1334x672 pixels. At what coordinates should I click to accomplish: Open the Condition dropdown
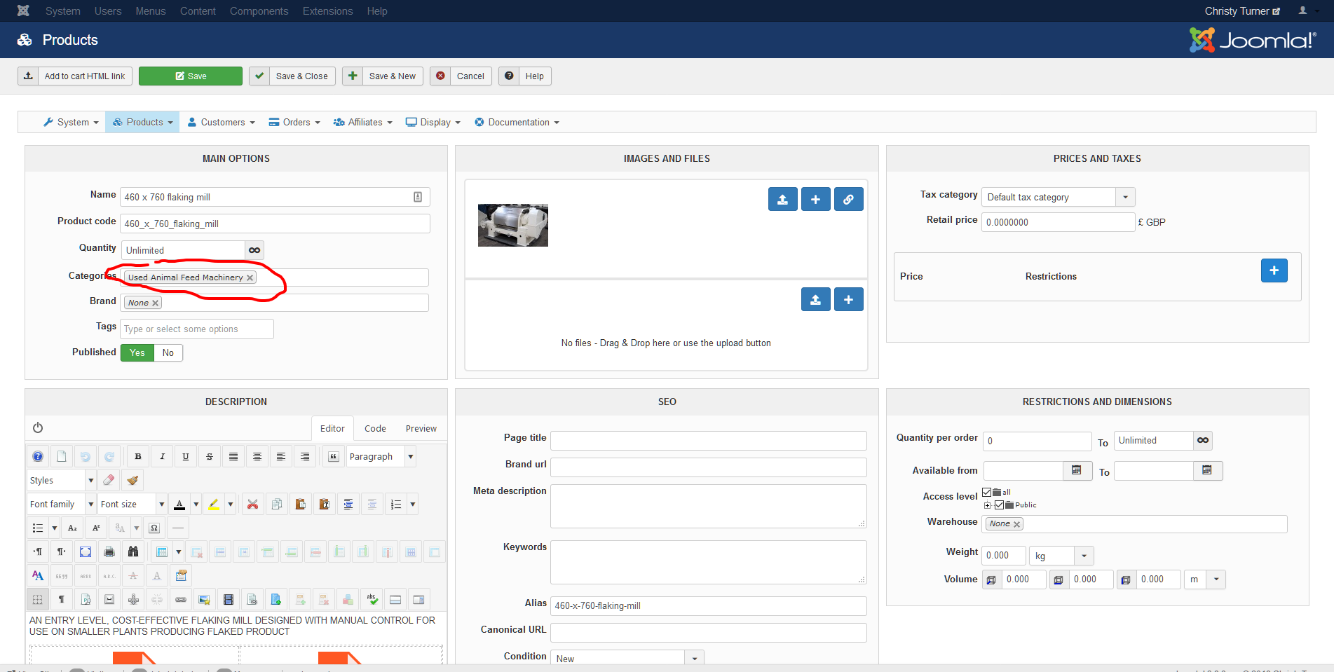point(627,659)
